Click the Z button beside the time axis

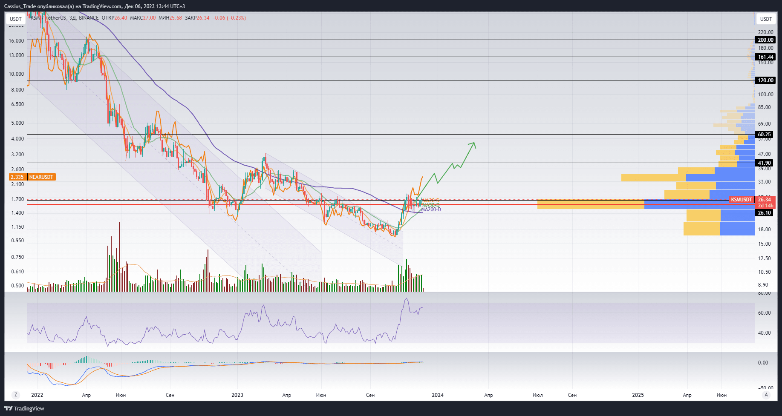coord(16,395)
